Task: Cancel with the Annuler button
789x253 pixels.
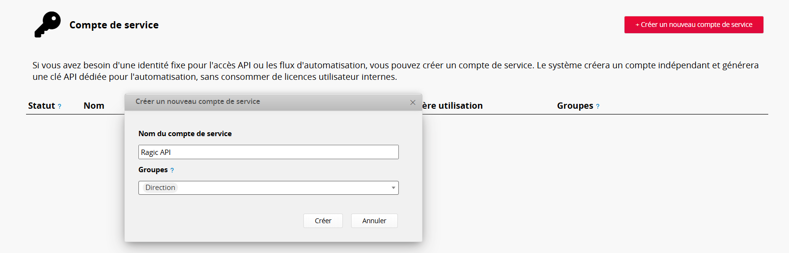Action: pyautogui.click(x=374, y=221)
